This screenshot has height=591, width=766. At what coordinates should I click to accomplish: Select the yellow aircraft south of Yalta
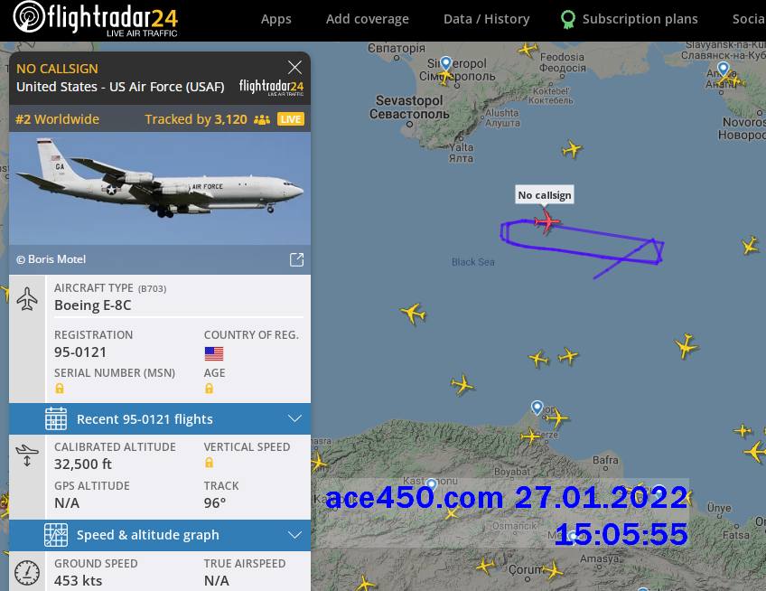[571, 149]
